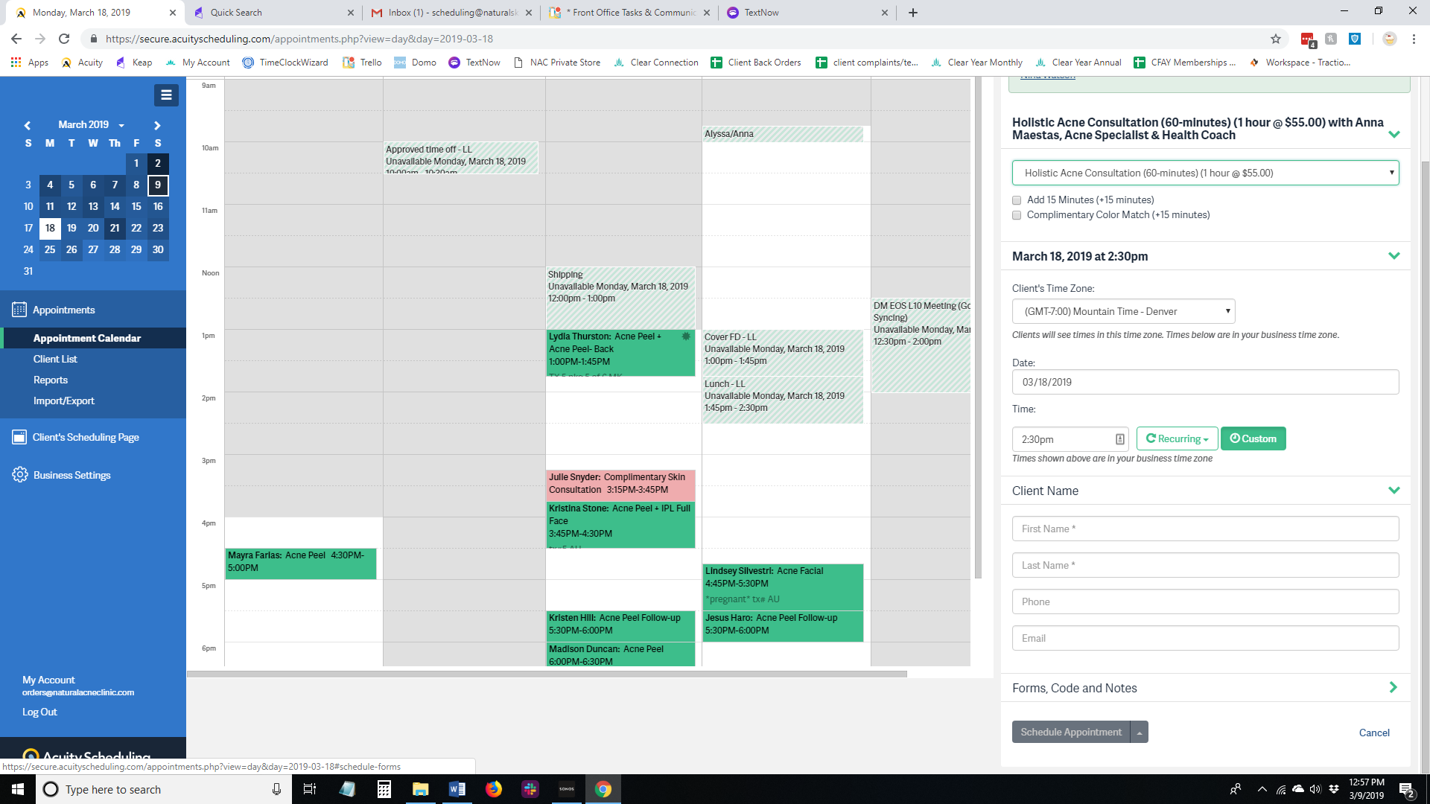Toggle the hamburger sidebar menu icon
1430x804 pixels.
[166, 95]
